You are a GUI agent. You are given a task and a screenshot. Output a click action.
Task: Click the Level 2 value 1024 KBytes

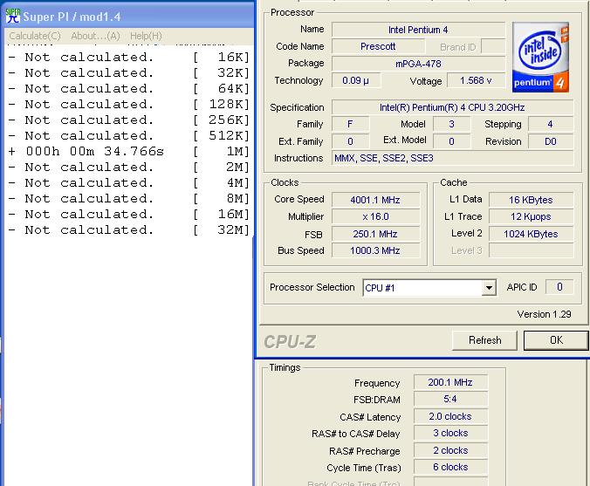[x=531, y=234]
